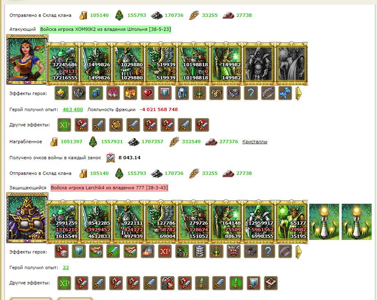Select the attacker's female hero portrait

pos(27,60)
